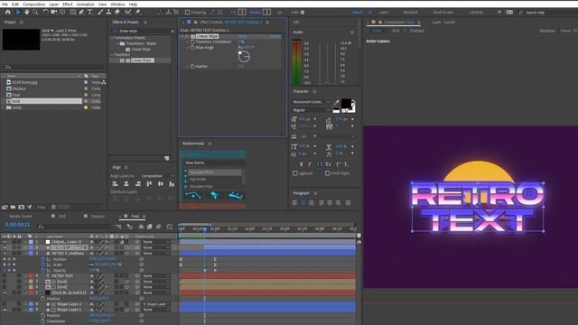The height and width of the screenshot is (325, 578).
Task: Click new folder icon in Project panel
Action: pos(13,207)
